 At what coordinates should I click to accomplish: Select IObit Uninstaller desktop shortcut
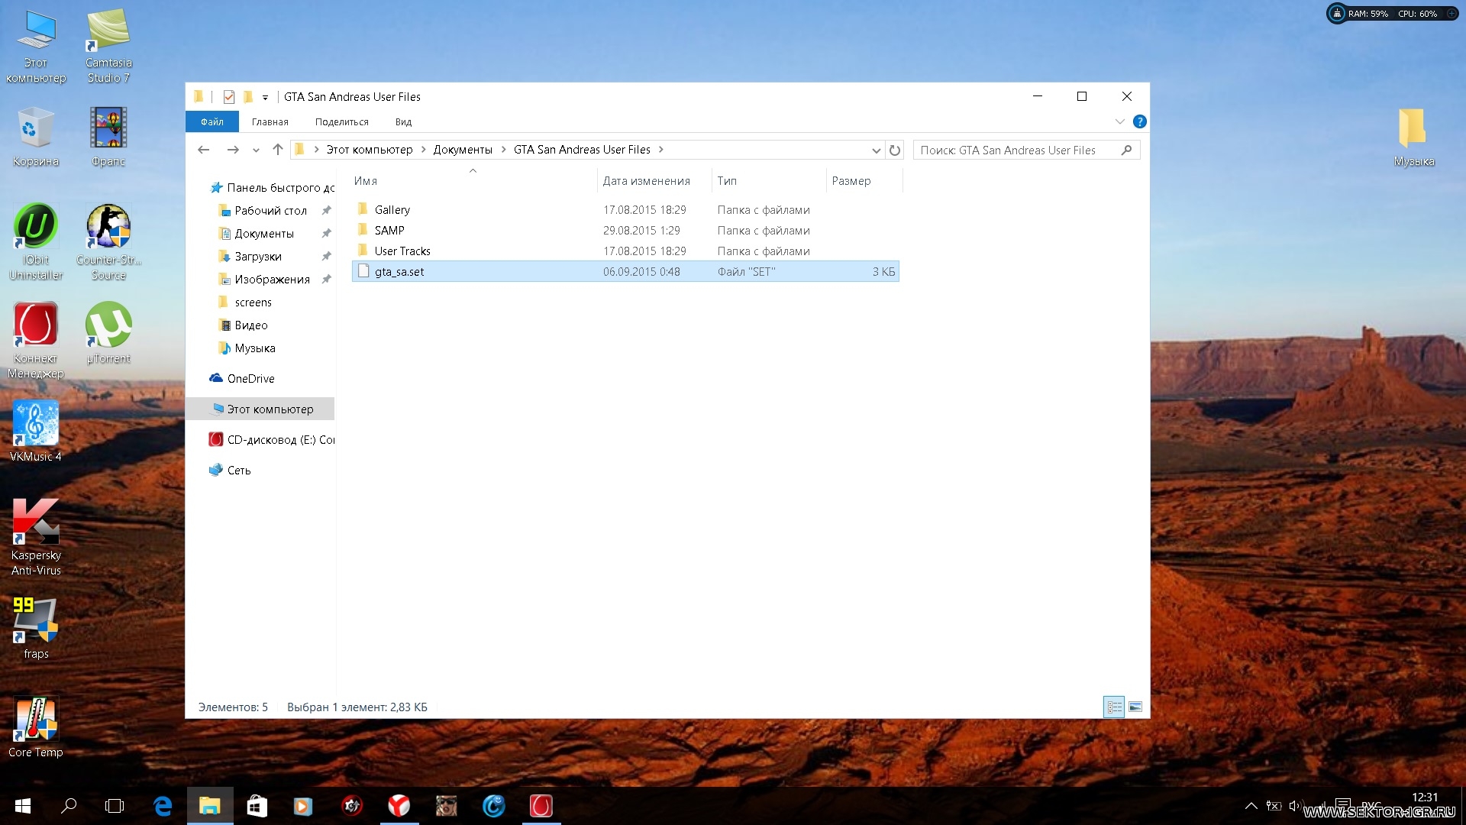[35, 242]
